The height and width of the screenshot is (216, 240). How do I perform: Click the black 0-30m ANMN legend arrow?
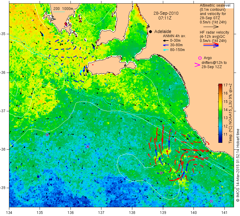(166, 41)
